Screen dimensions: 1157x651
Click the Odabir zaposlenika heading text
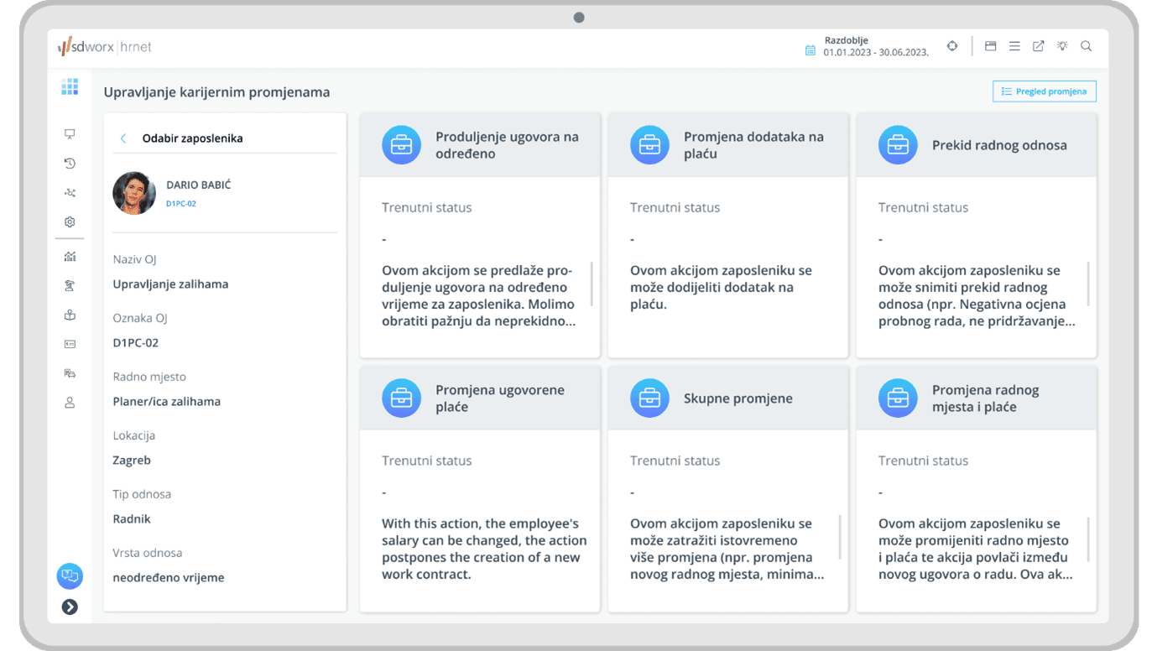coord(192,138)
